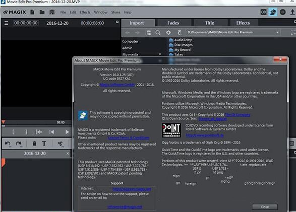This screenshot has height=212, width=296.
Task: Click the Close button in About dialog
Action: pos(265,207)
